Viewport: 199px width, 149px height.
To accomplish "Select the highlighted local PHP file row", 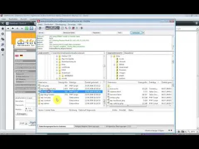I will tap(70, 92).
